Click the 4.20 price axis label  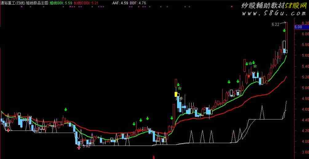click(305, 131)
